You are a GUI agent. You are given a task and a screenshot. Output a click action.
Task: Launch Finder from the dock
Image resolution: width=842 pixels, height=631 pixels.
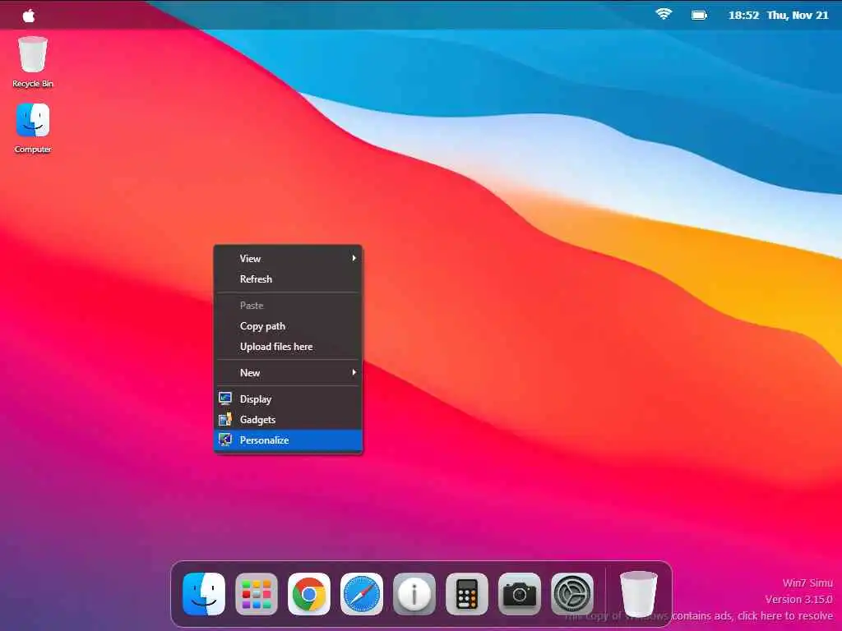tap(204, 594)
